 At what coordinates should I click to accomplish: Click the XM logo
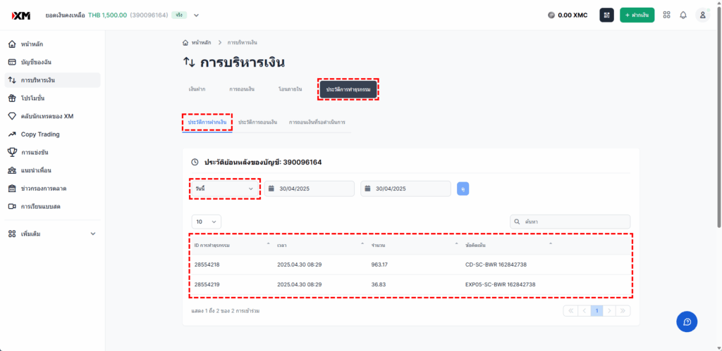point(20,15)
